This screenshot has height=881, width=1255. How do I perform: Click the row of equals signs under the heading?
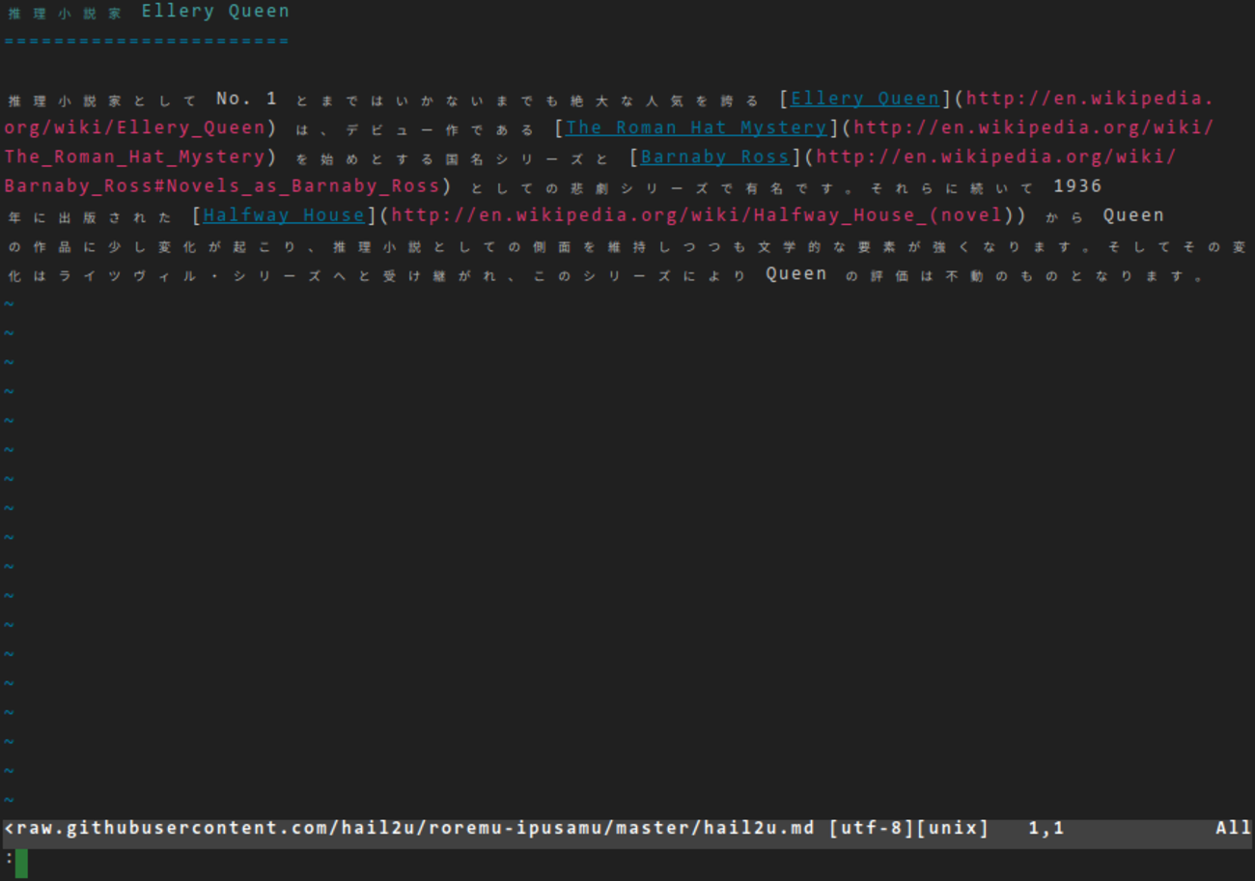pos(147,41)
